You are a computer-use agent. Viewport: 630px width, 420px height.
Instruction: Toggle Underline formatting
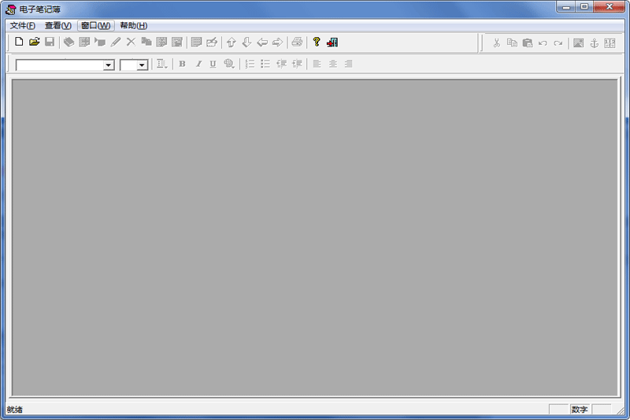tap(213, 64)
